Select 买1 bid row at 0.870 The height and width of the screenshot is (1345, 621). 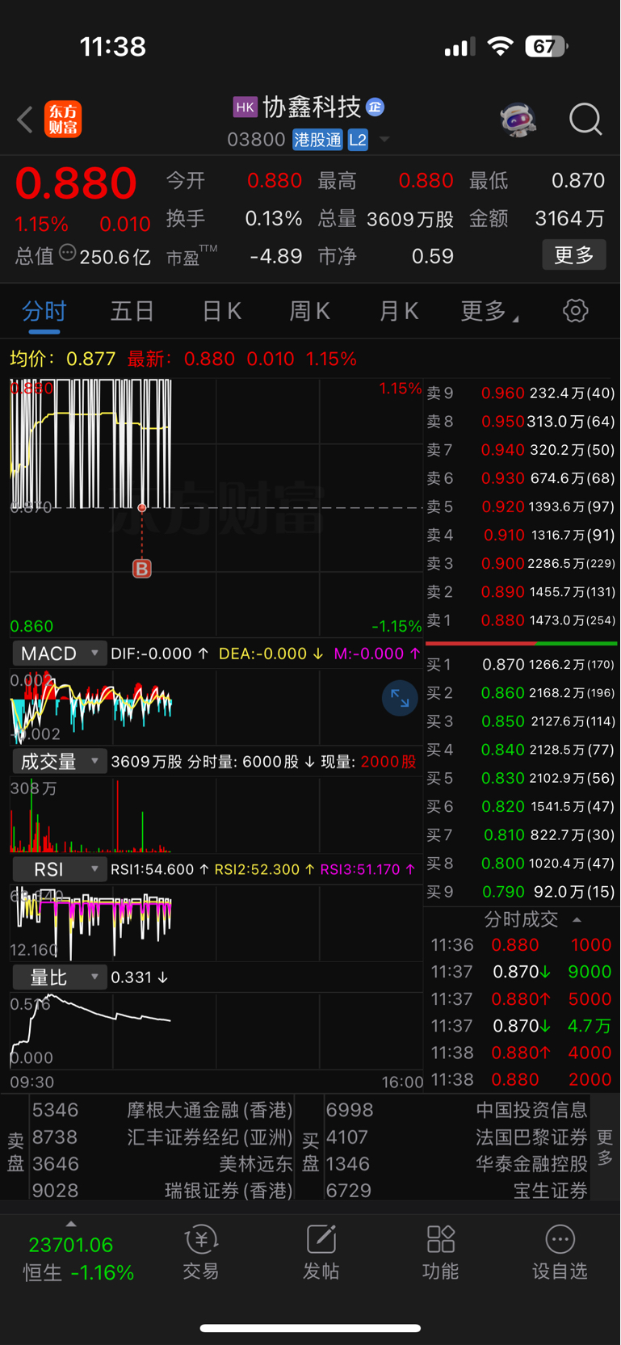521,665
